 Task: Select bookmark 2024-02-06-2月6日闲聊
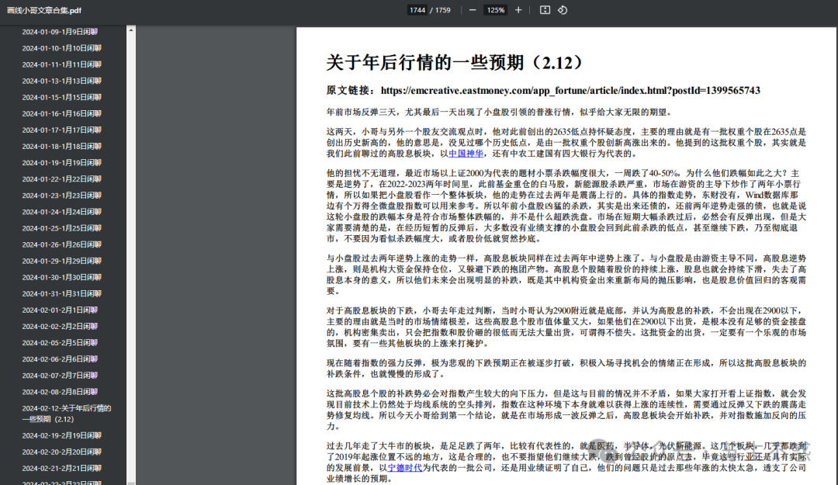tap(60, 359)
